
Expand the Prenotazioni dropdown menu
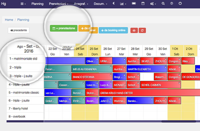coord(59,4)
